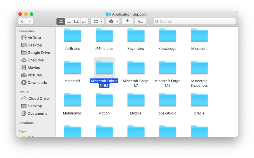Open Google Drive in the sidebar
This screenshot has width=254, height=158.
click(x=36, y=52)
